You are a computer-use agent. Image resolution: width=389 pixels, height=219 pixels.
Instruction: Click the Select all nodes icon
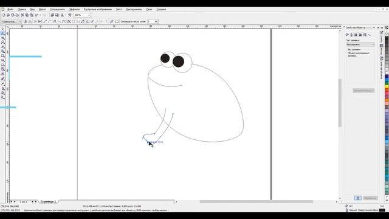pyautogui.click(x=117, y=22)
